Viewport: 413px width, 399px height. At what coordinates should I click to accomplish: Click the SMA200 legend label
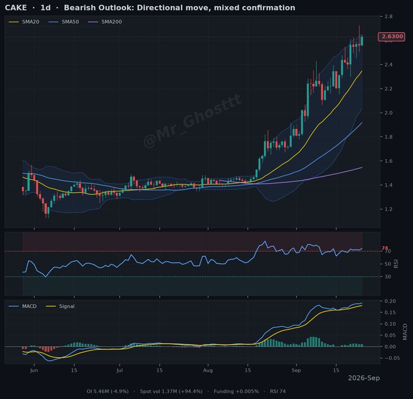tap(112, 22)
